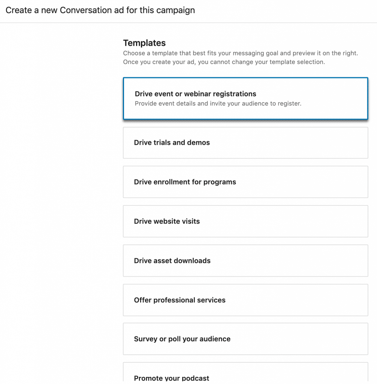The width and height of the screenshot is (377, 384).
Task: Click the Templates section heading
Action: click(144, 43)
